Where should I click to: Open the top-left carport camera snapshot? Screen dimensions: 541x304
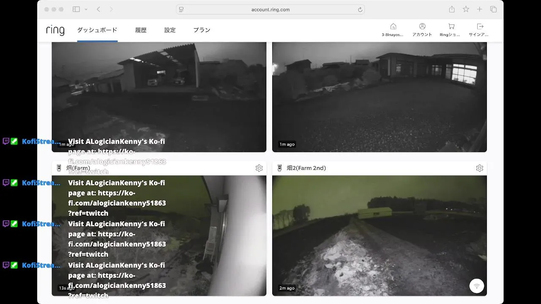pyautogui.click(x=159, y=97)
